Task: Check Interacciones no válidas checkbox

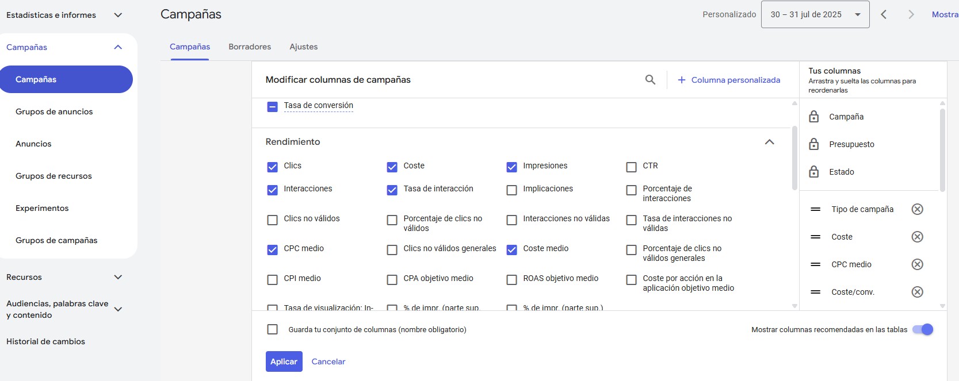Action: 512,220
